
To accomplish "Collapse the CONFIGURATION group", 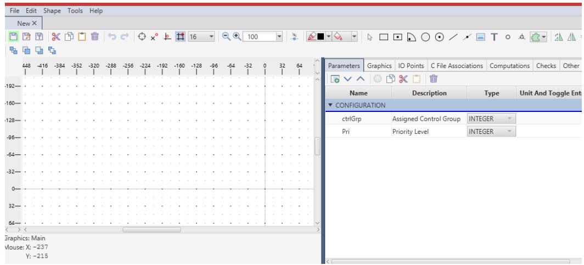I will (330, 105).
